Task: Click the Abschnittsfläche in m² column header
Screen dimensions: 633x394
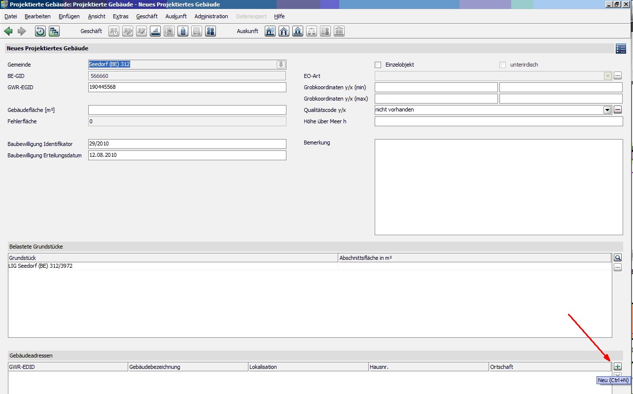Action: 474,258
